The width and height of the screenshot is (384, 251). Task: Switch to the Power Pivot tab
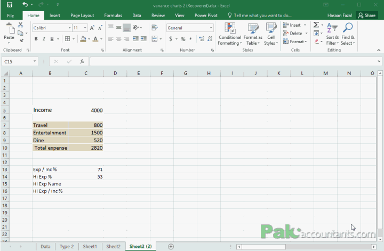(x=206, y=15)
